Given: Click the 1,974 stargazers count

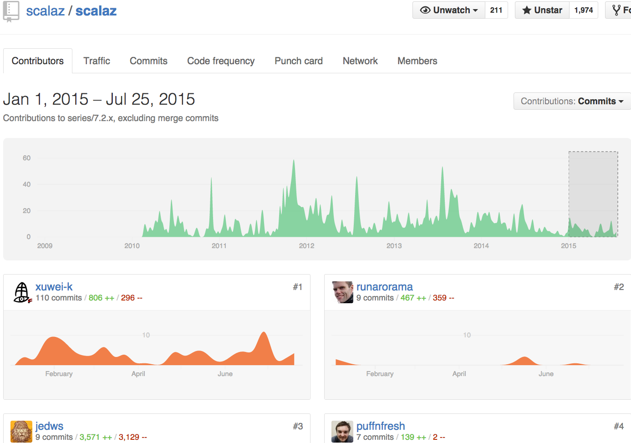Looking at the screenshot, I should click(x=584, y=10).
